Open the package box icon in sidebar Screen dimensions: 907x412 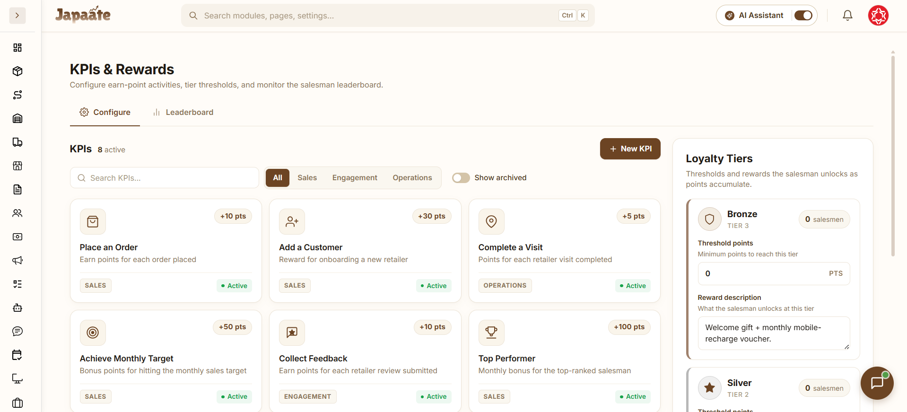coord(17,71)
